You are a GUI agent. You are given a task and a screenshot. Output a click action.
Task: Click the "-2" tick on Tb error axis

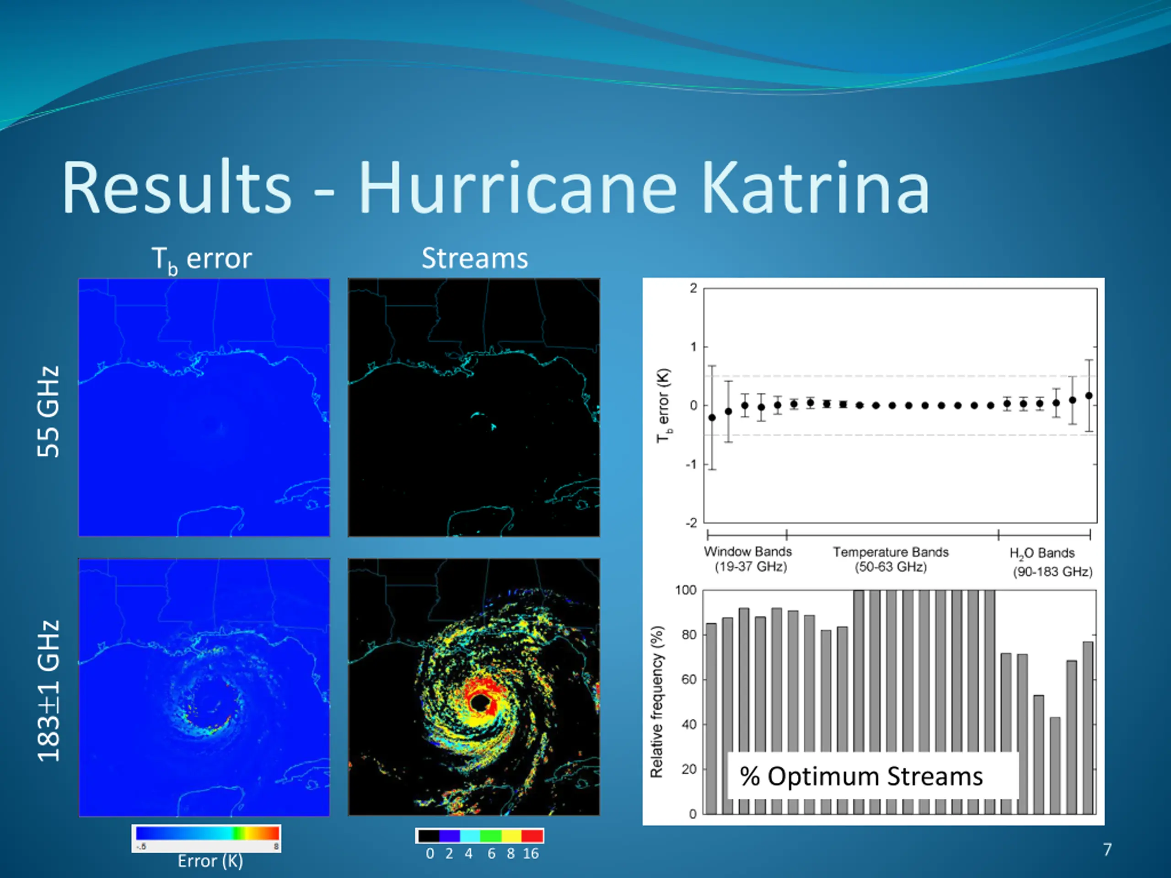(691, 523)
